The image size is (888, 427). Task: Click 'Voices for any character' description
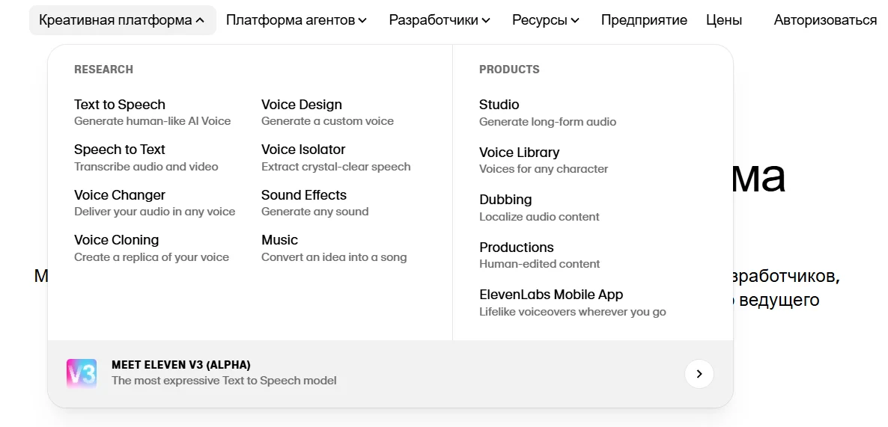pyautogui.click(x=544, y=169)
